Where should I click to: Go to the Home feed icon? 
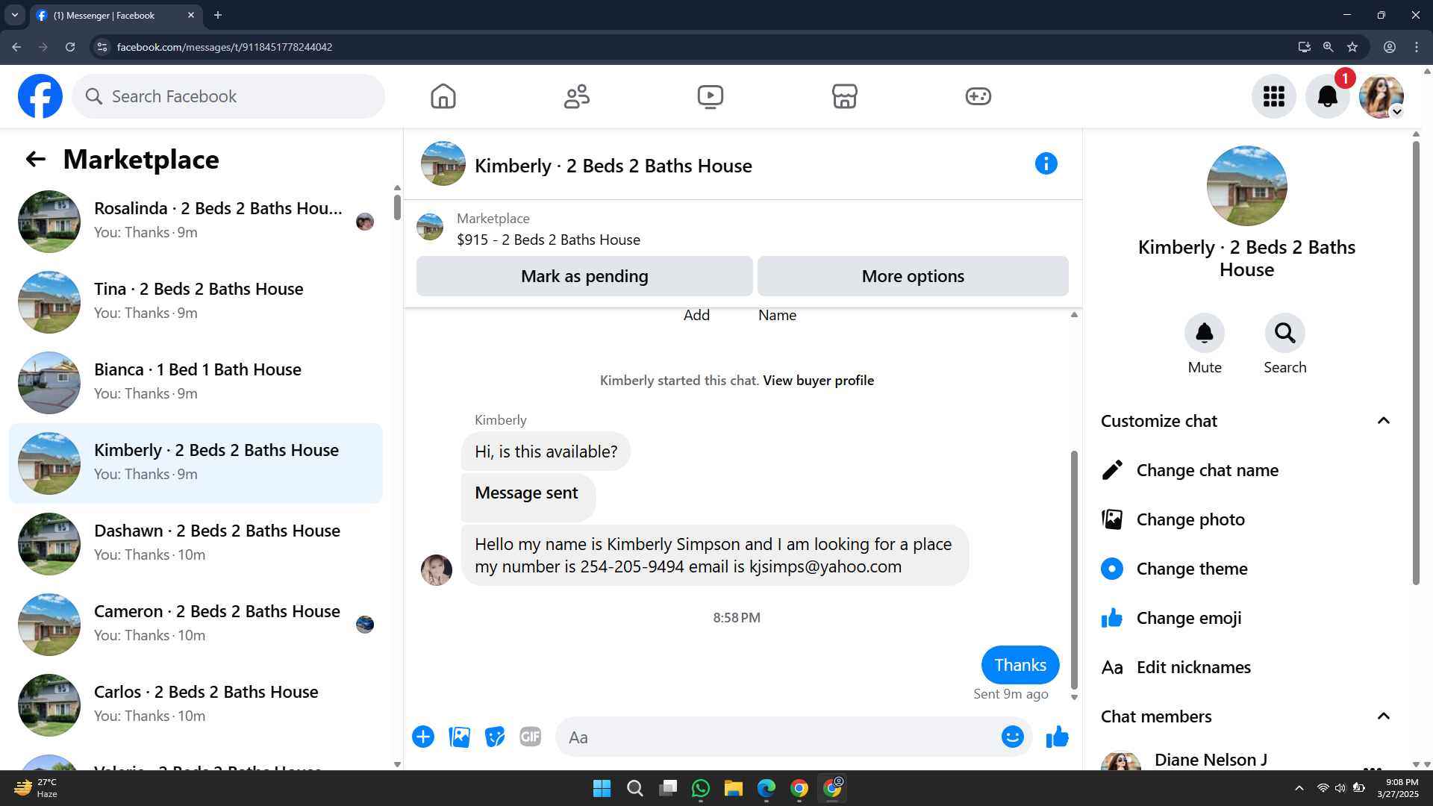(443, 96)
